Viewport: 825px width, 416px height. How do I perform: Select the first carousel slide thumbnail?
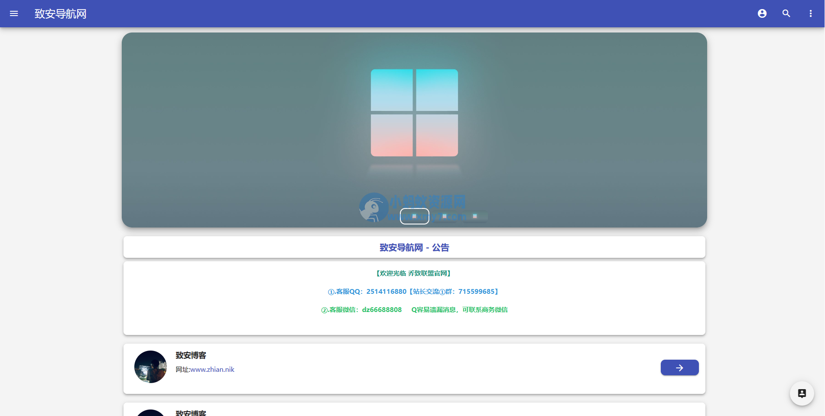(414, 216)
